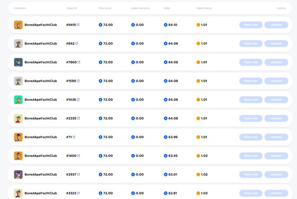Click the ape thumbnail for token #2335
The width and height of the screenshot is (297, 199).
point(18,119)
